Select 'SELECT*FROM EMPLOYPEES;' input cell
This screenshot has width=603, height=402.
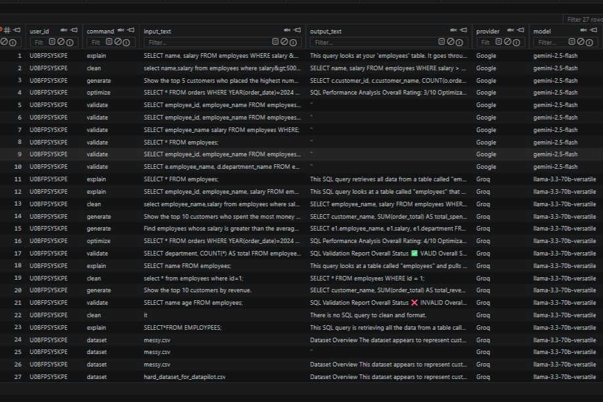click(183, 328)
